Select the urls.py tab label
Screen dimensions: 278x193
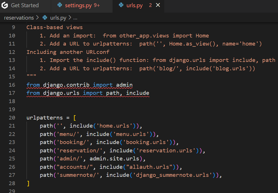click(135, 5)
